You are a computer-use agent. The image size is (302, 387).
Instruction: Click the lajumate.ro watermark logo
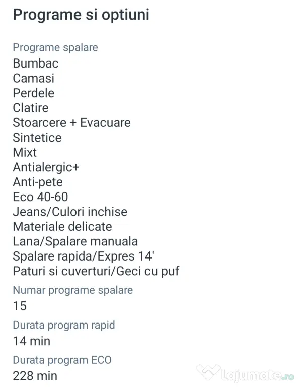tap(245, 373)
